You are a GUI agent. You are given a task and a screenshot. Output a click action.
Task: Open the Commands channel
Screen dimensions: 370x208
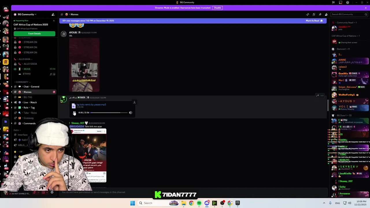pyautogui.click(x=34, y=123)
